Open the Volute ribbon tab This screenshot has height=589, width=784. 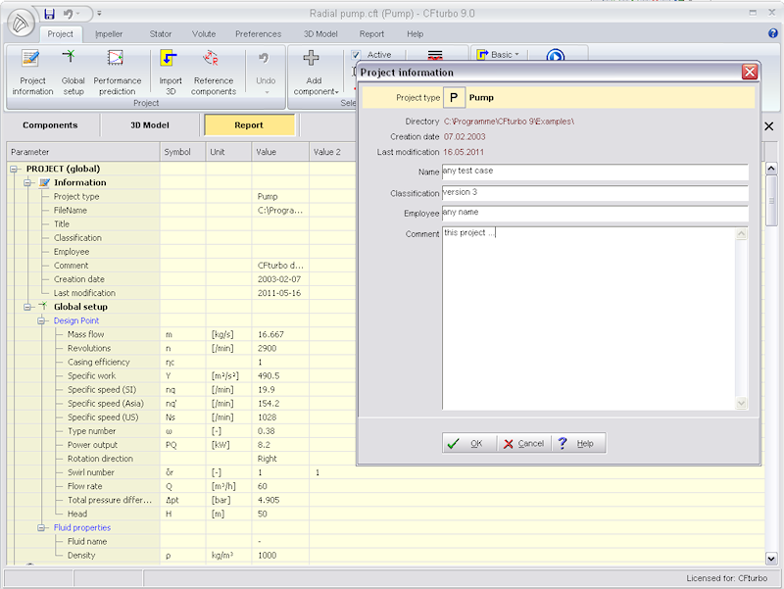[204, 34]
